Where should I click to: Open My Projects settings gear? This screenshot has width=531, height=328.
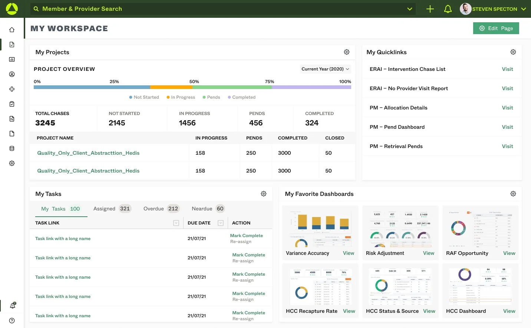[347, 52]
